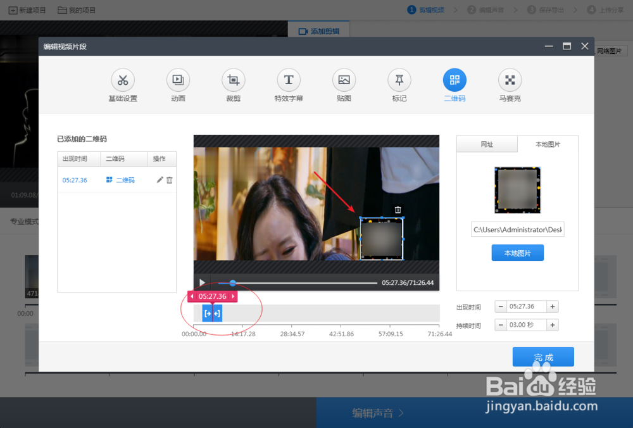The image size is (633, 428).
Task: Play the video preview
Action: click(x=203, y=282)
